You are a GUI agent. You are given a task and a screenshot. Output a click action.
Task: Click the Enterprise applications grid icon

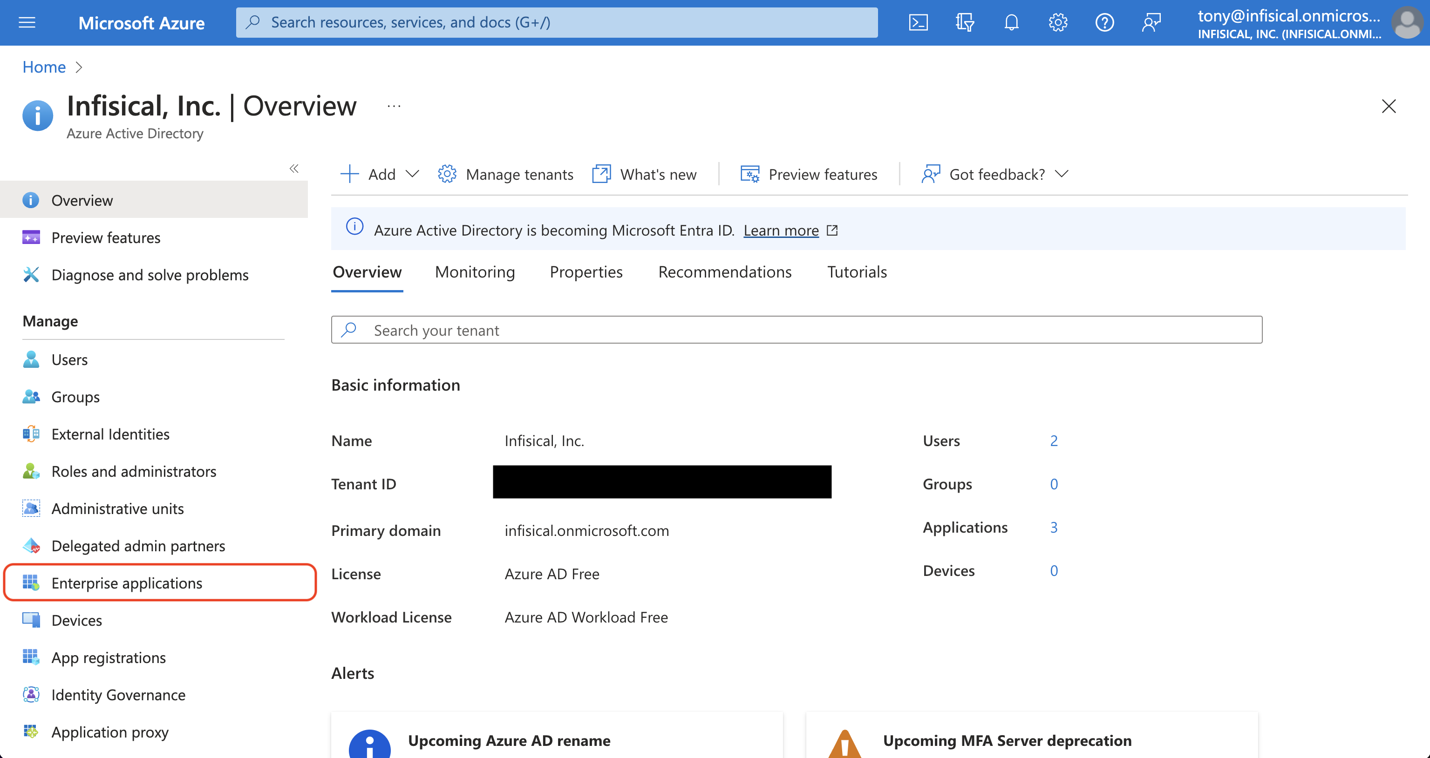pos(31,582)
